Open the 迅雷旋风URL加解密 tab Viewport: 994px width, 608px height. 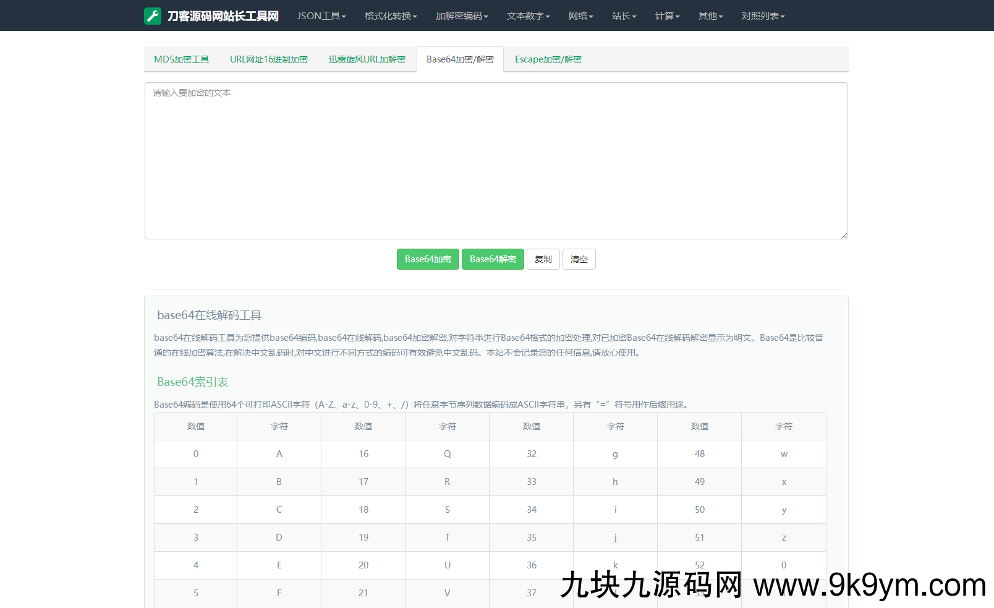367,59
